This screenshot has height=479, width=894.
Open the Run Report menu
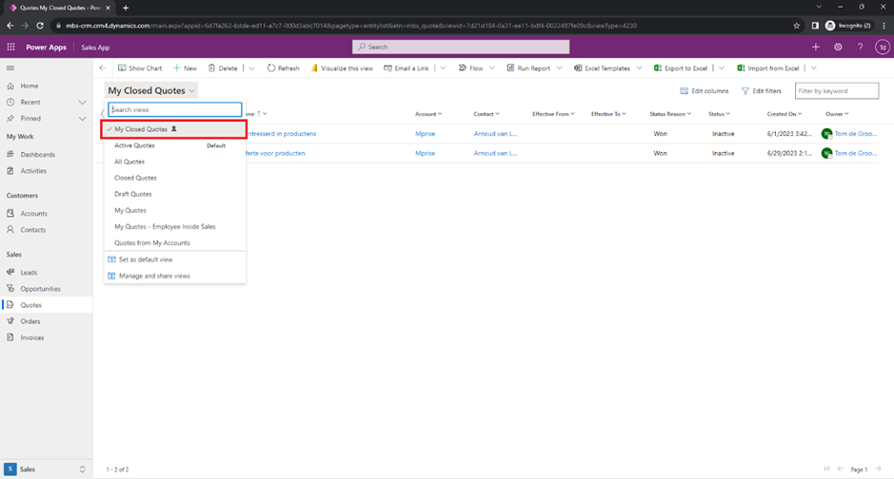[x=534, y=67]
